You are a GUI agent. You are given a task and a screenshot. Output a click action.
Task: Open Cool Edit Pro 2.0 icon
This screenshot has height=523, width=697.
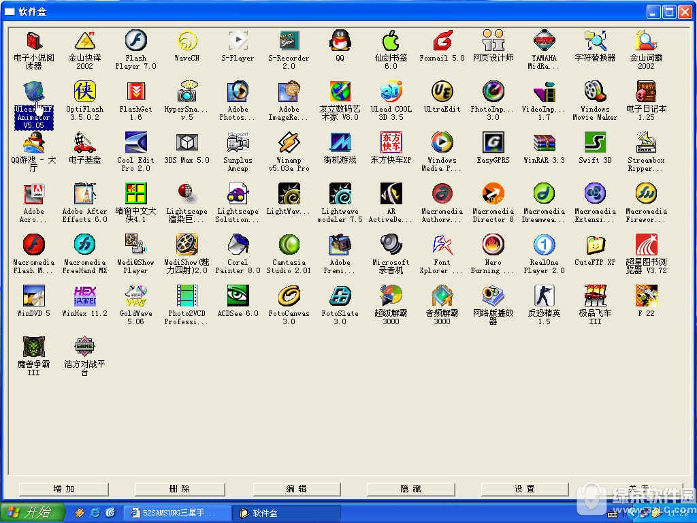135,143
